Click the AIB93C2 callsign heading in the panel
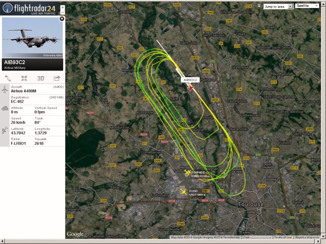The width and height of the screenshot is (326, 244). (15, 62)
